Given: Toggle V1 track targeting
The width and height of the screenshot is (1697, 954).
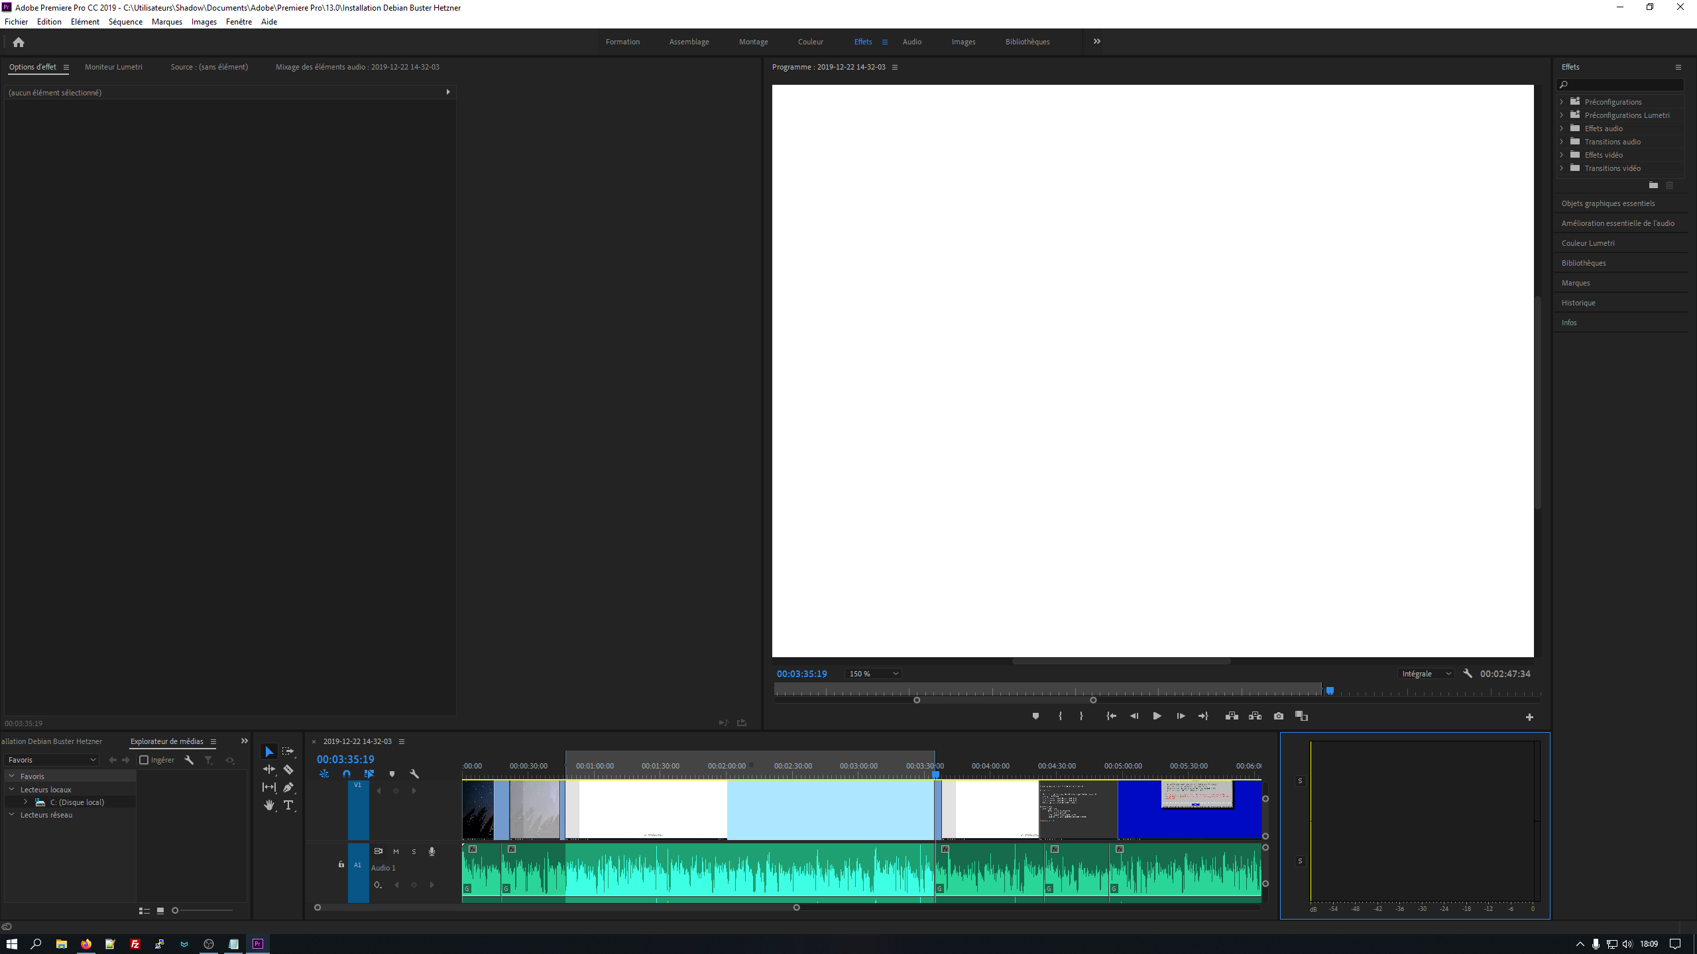Looking at the screenshot, I should pos(358,810).
